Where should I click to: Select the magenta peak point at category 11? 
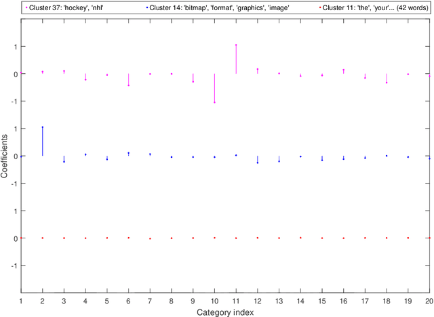(x=236, y=45)
